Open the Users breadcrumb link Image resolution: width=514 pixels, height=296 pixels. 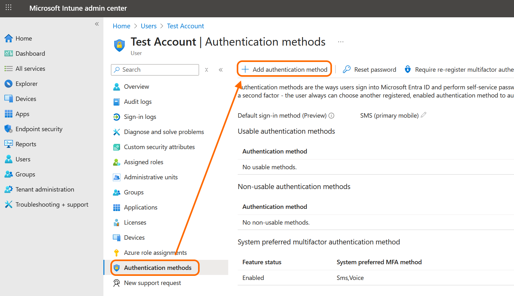[x=149, y=26]
